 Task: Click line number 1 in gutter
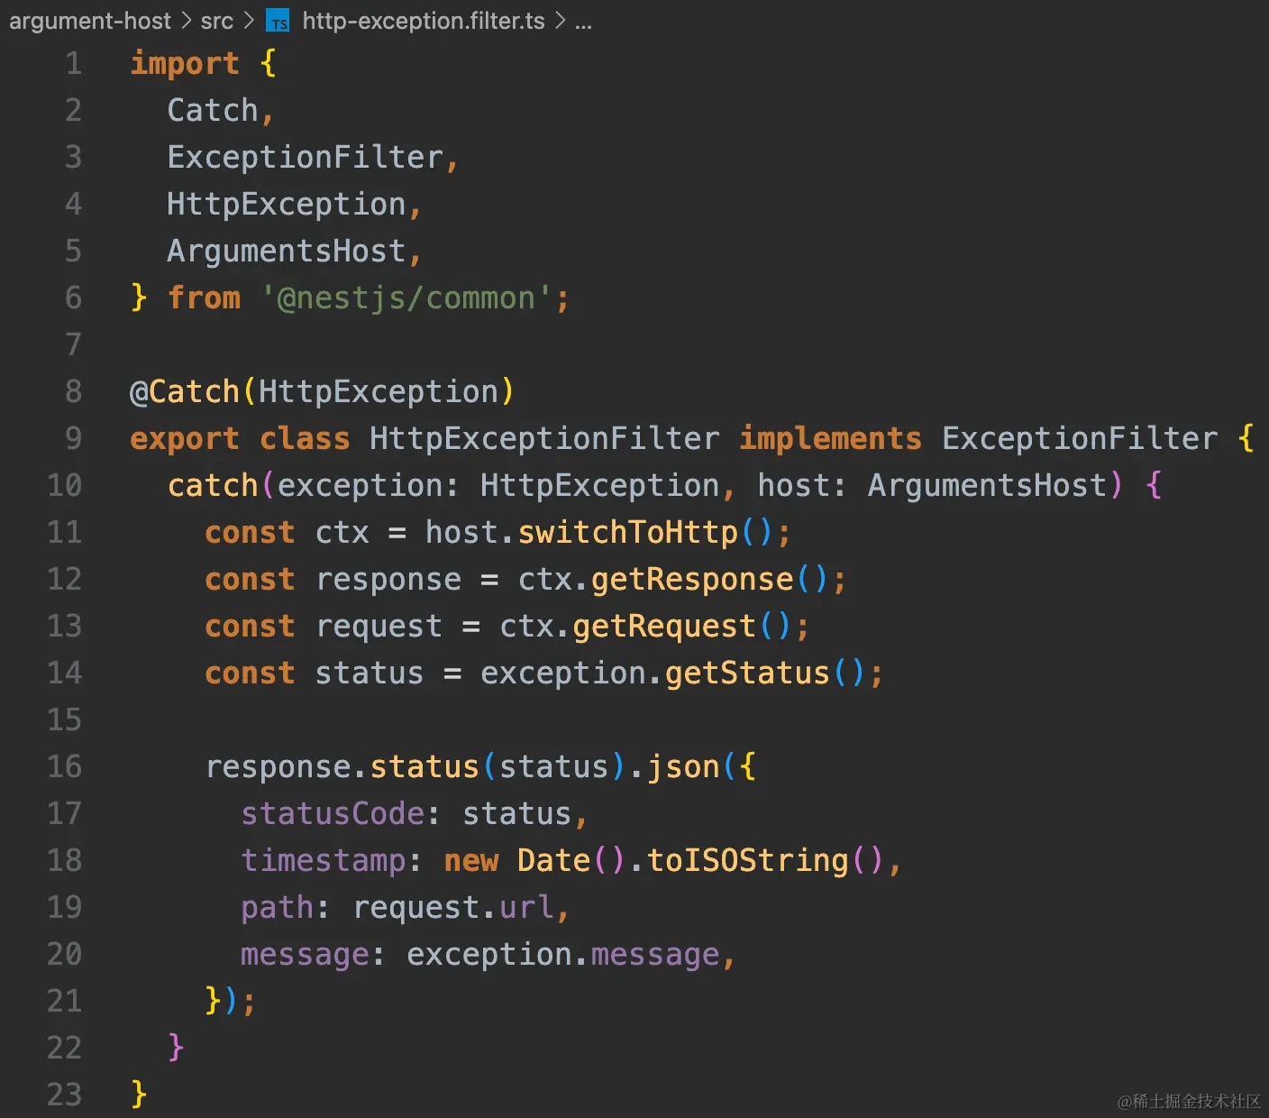(x=74, y=64)
